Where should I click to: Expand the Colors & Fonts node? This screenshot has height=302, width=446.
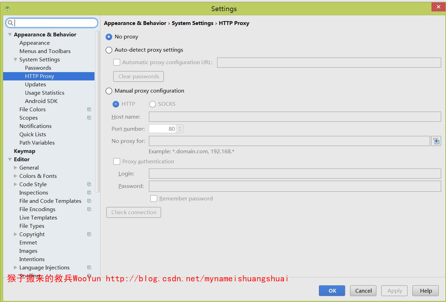(x=15, y=176)
